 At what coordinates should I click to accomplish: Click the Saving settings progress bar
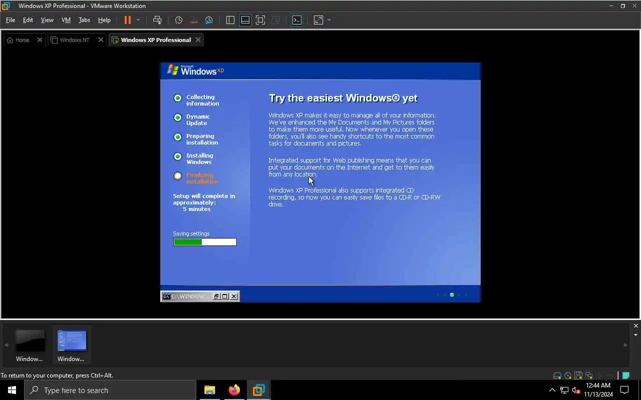[x=205, y=242]
